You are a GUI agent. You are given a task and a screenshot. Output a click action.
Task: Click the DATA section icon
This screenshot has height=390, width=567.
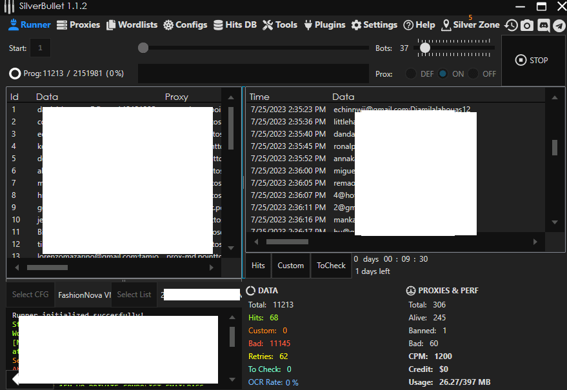point(250,291)
